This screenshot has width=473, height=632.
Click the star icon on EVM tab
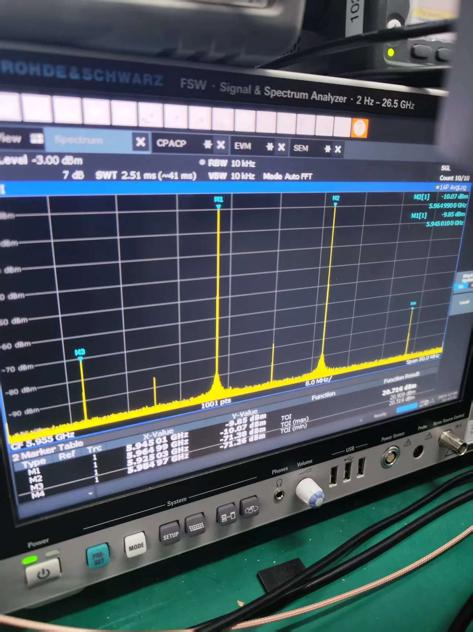pos(270,147)
